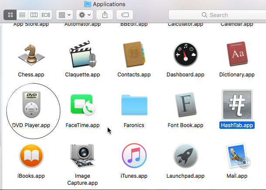266x190 pixels.
Task: Click the Dashboard.app label
Action: click(185, 74)
